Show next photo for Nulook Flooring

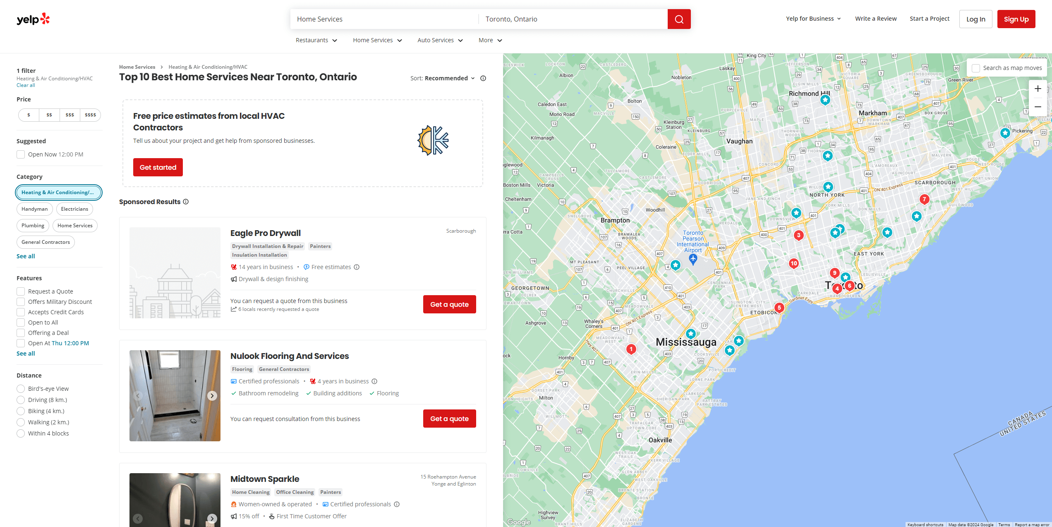click(212, 395)
